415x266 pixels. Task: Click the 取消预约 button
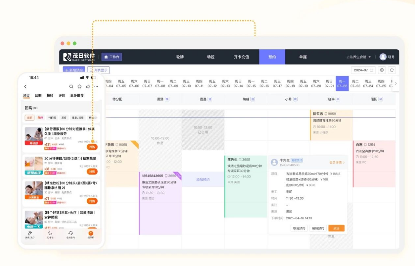[299, 228]
